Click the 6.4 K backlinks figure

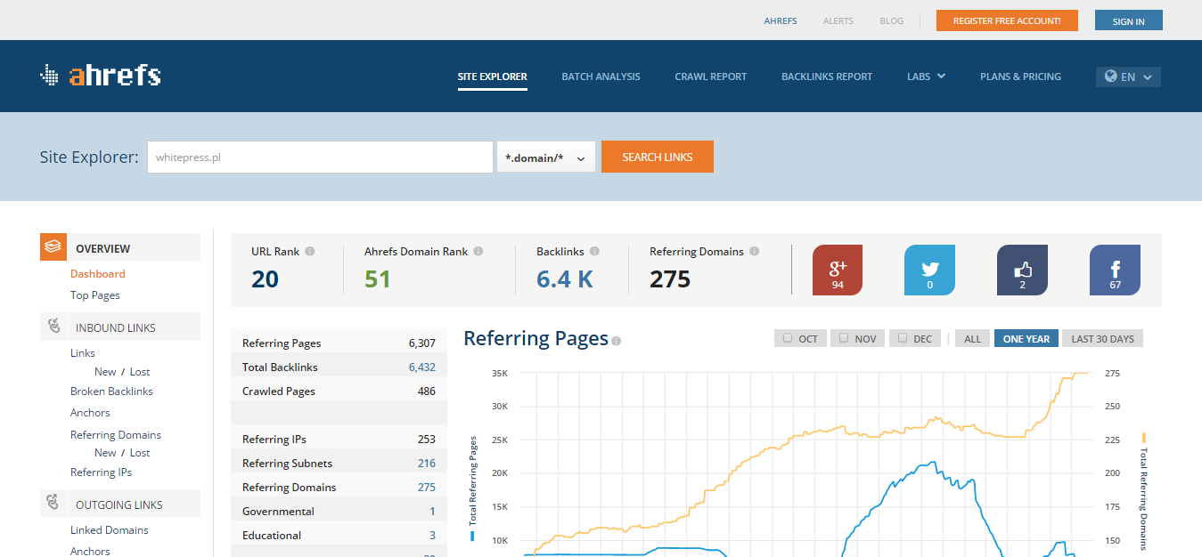pos(565,278)
